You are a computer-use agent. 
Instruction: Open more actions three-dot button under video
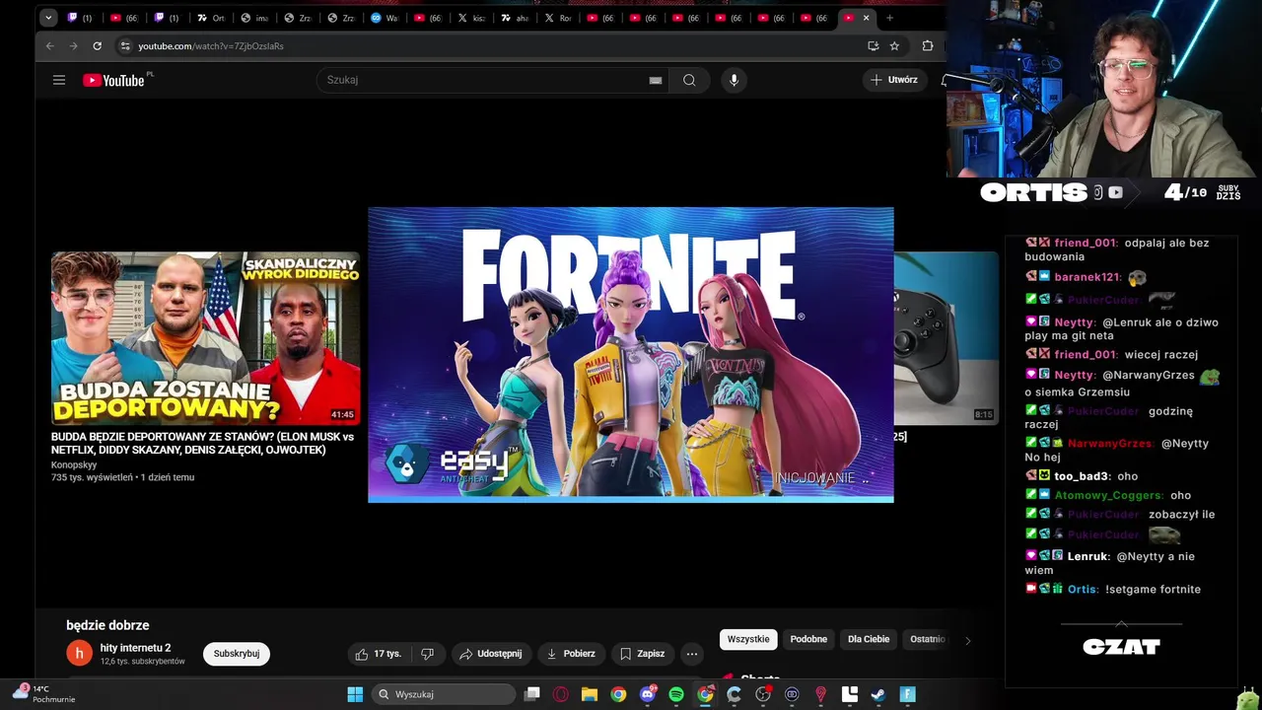pyautogui.click(x=692, y=654)
